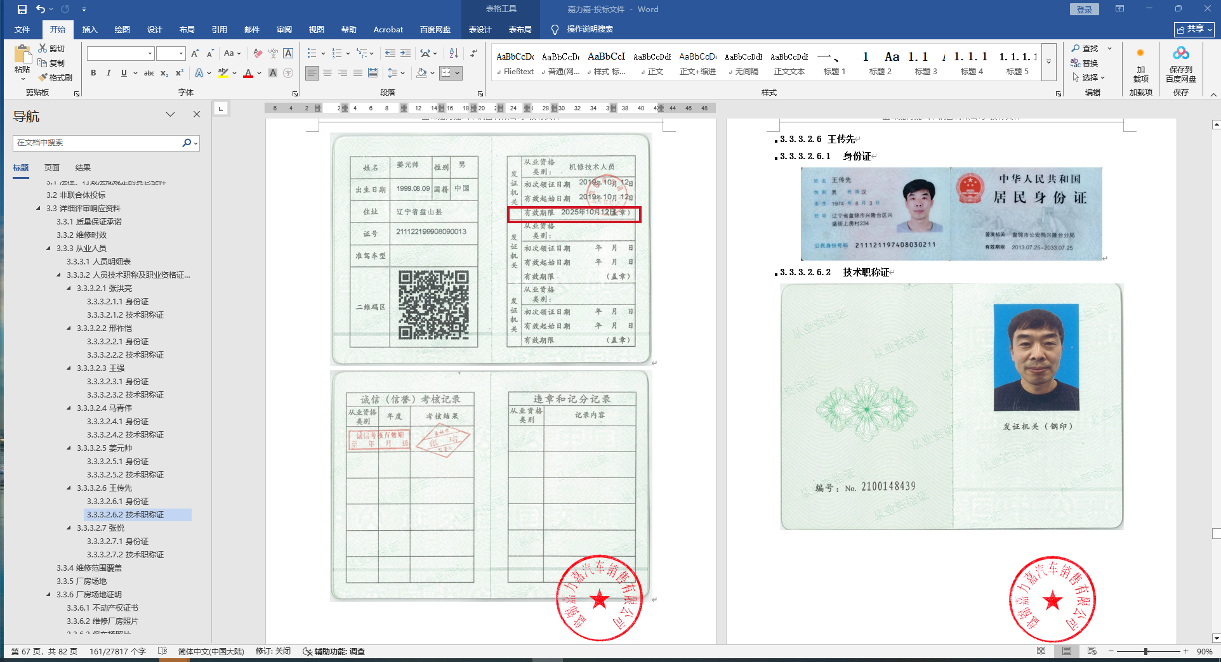Image resolution: width=1221 pixels, height=662 pixels.
Task: Toggle italic formatting
Action: coord(109,73)
